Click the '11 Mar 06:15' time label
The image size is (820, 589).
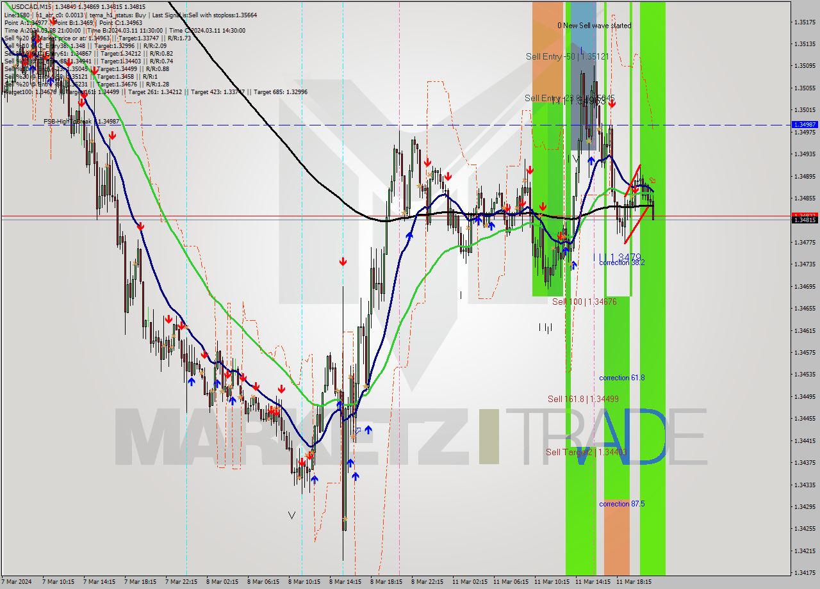pyautogui.click(x=512, y=583)
